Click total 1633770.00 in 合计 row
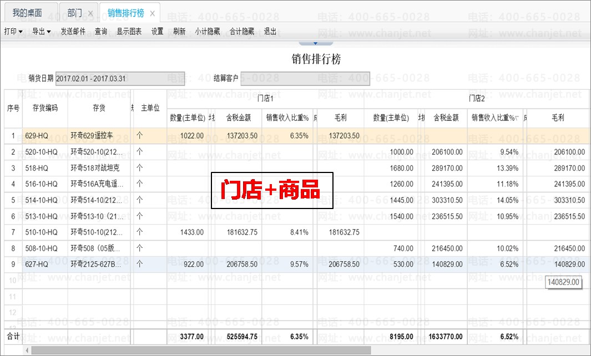Image resolution: width=591 pixels, height=356 pixels. click(446, 337)
